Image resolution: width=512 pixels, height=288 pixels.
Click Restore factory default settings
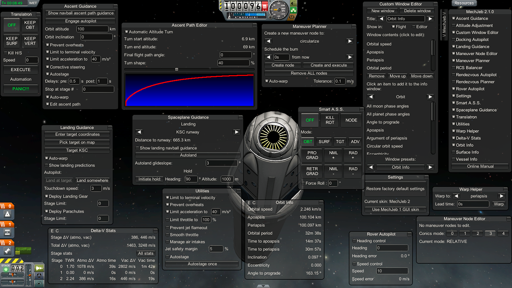395,189
